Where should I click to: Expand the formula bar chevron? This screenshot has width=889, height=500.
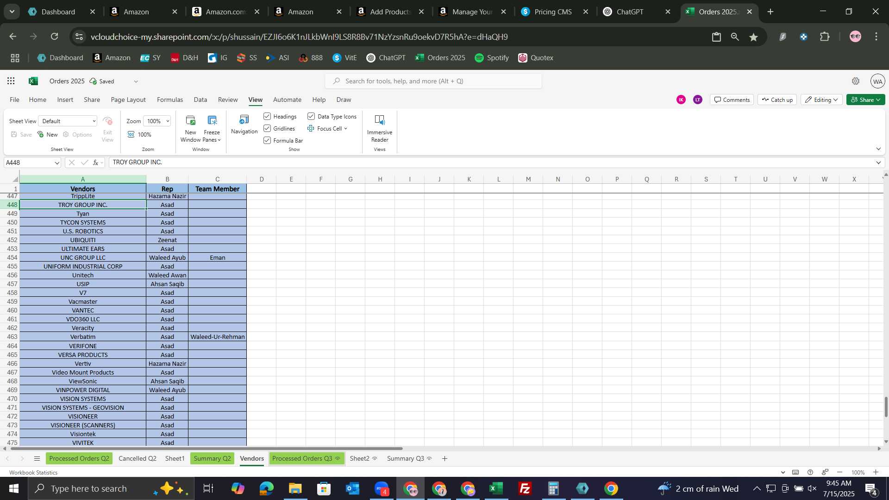[878, 162]
